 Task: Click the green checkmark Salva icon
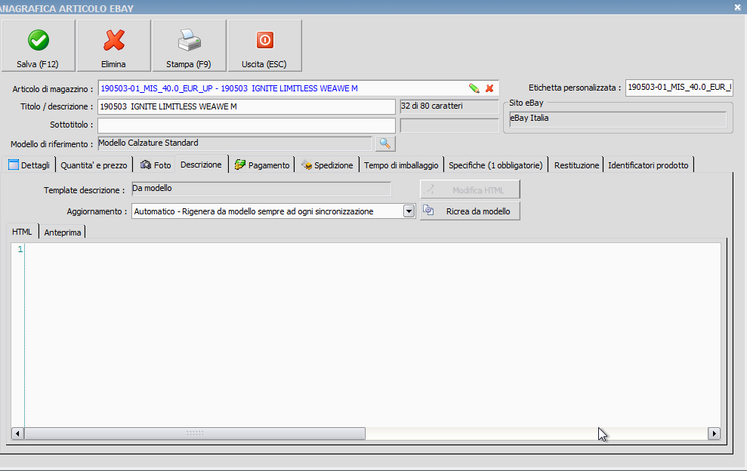tap(38, 40)
